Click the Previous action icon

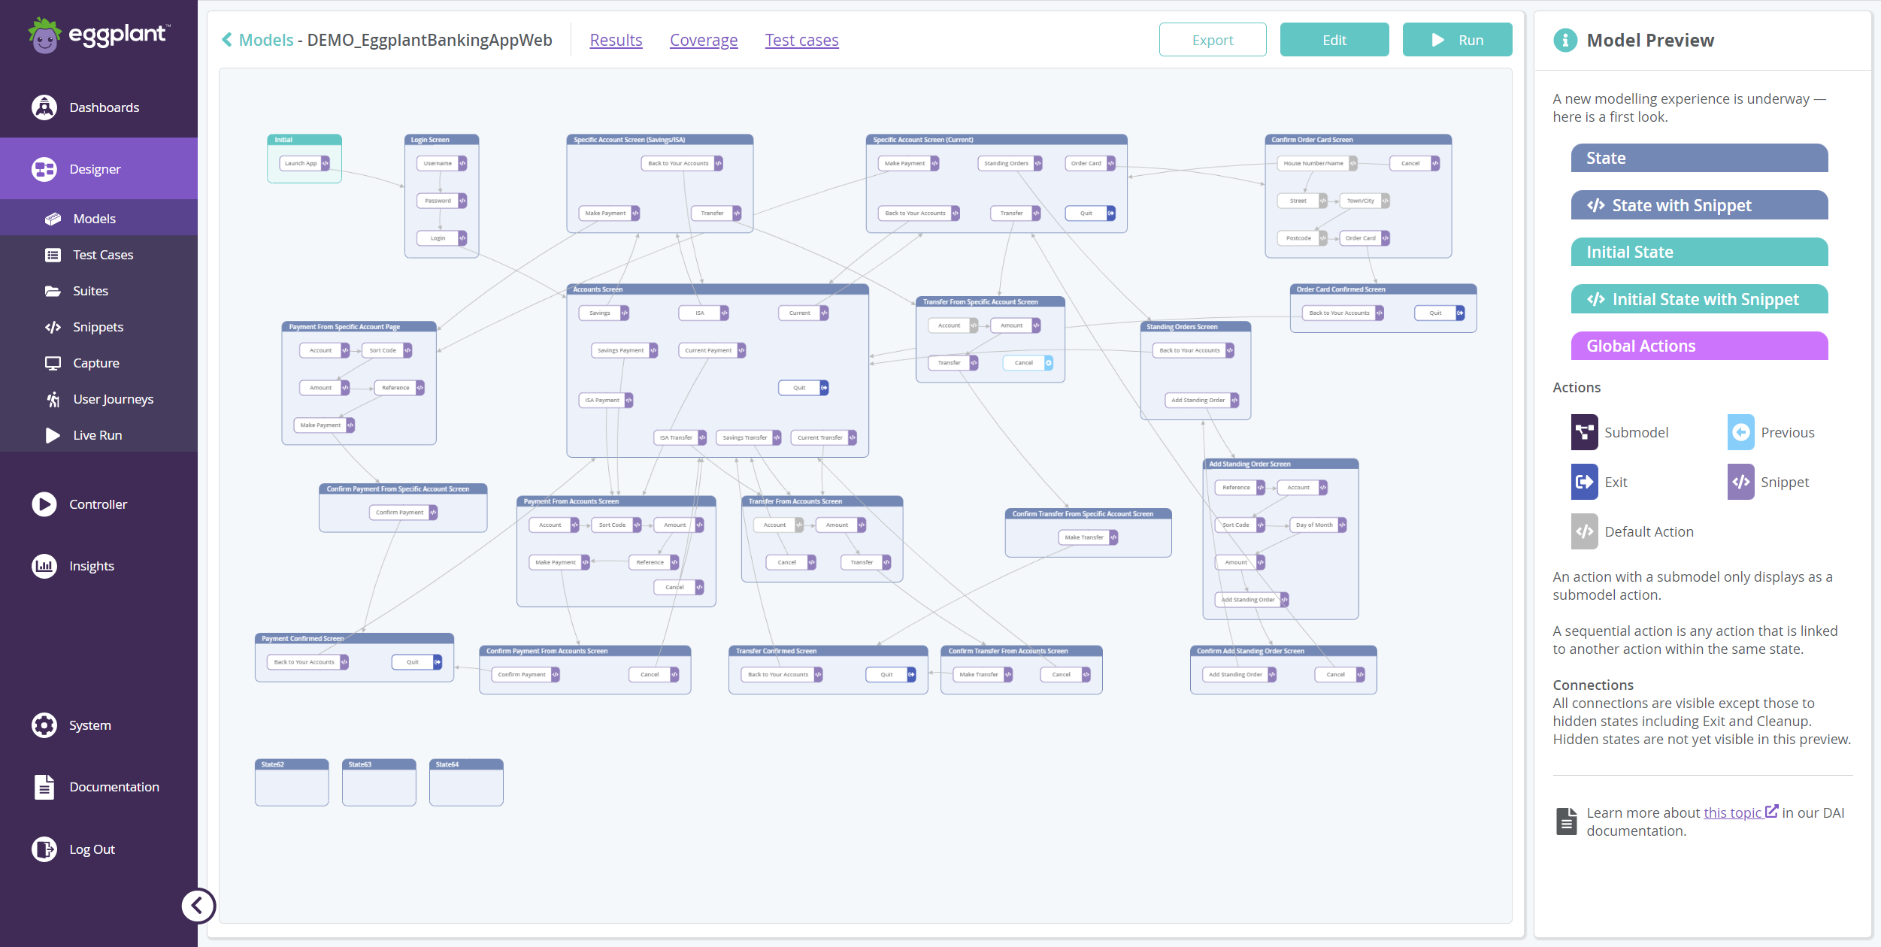click(x=1741, y=432)
